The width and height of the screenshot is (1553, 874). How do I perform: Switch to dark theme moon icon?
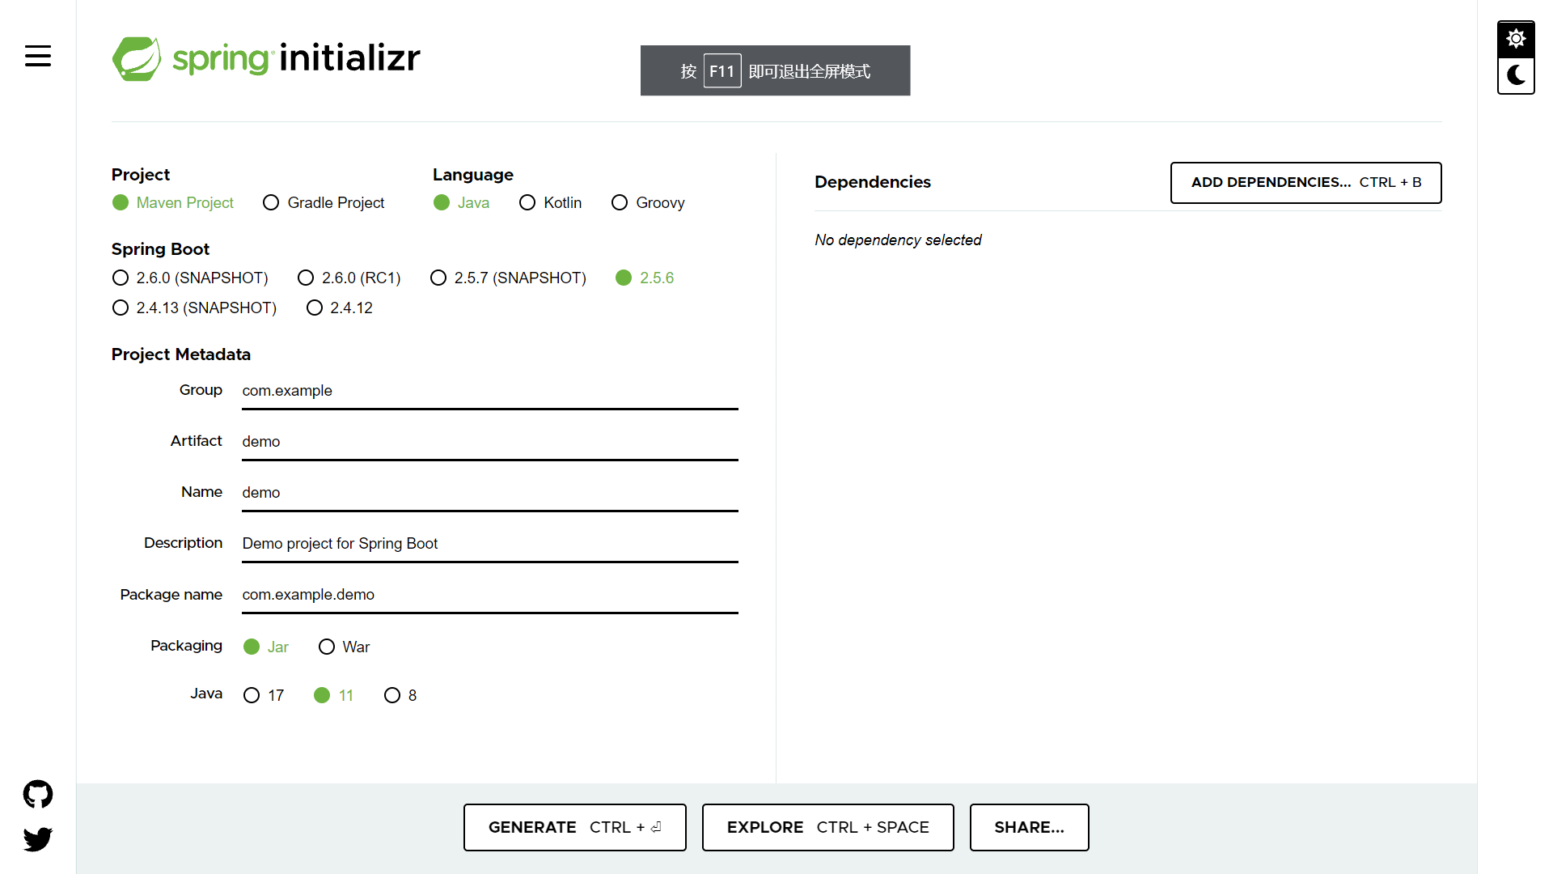(x=1516, y=75)
